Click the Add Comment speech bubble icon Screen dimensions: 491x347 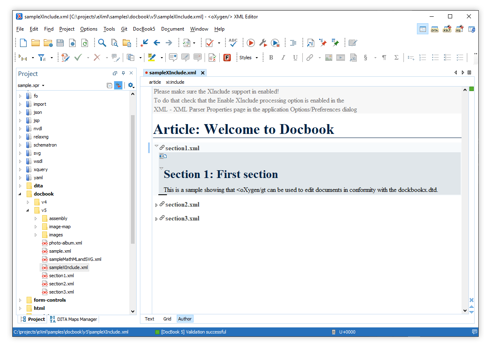tap(173, 58)
